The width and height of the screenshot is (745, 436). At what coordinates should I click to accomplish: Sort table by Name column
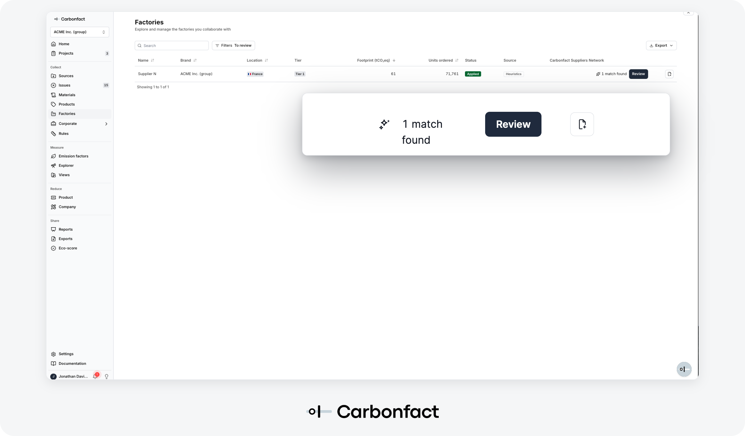click(146, 60)
